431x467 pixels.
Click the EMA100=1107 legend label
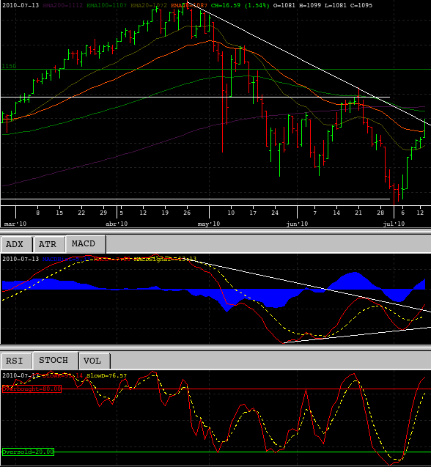tap(106, 5)
